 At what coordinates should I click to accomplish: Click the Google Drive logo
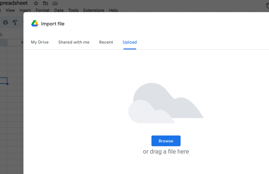[x=34, y=23]
